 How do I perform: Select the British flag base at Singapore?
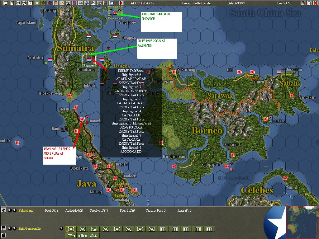point(115,12)
